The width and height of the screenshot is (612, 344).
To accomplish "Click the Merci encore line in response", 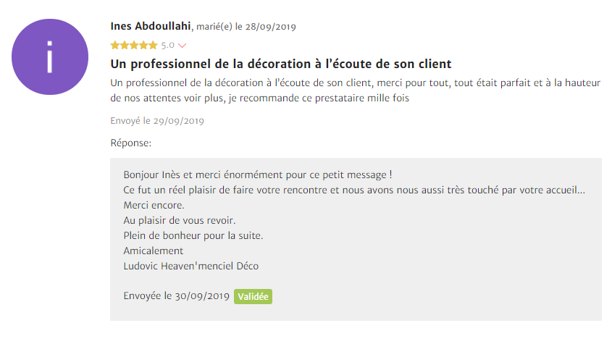I will 154,205.
